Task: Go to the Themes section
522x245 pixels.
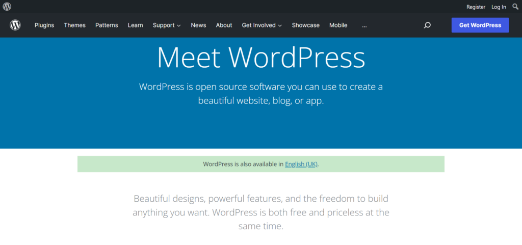Action: click(74, 25)
